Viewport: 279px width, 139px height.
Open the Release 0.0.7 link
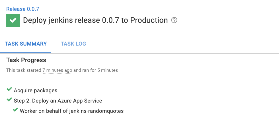point(23,9)
